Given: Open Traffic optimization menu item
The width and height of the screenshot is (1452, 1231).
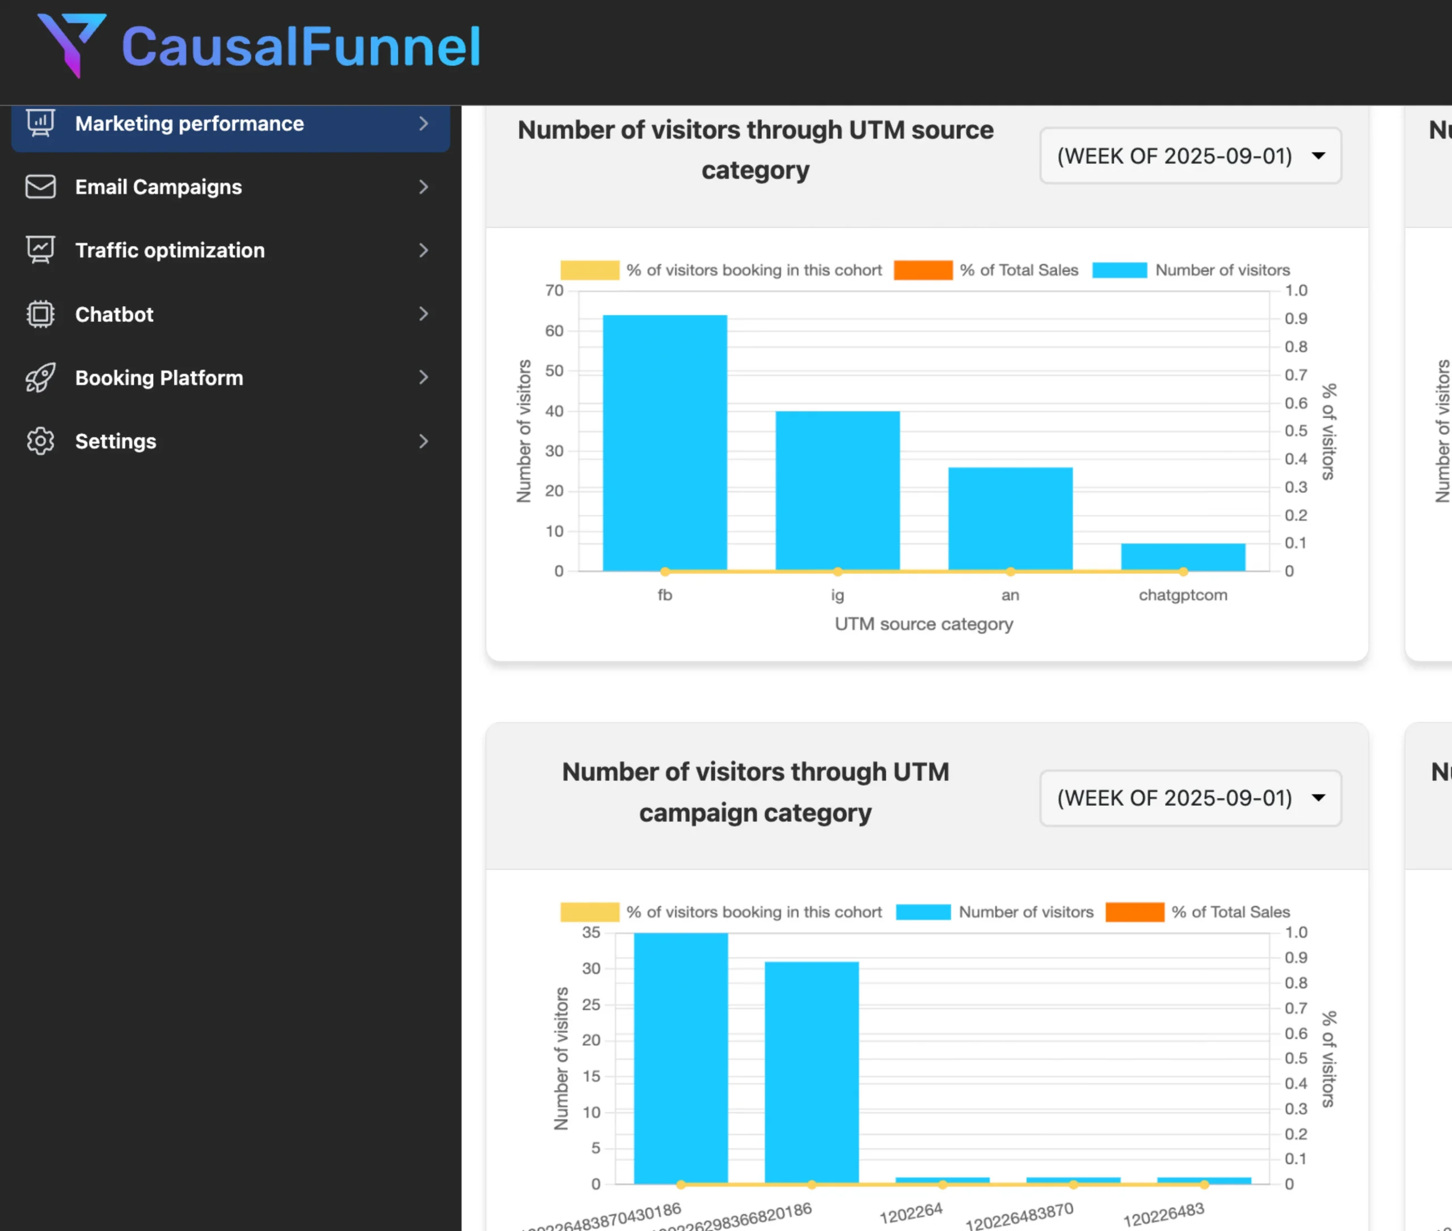Looking at the screenshot, I should point(170,251).
